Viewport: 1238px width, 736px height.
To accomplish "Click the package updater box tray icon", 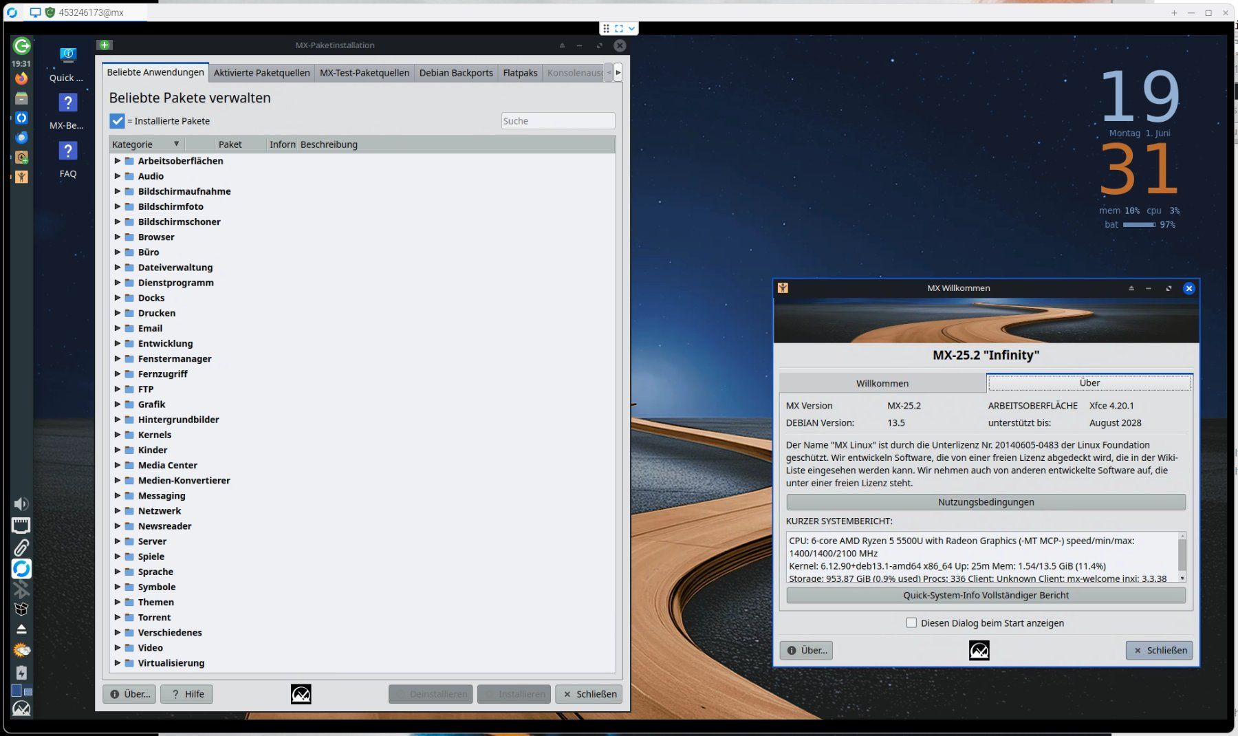I will (x=21, y=609).
